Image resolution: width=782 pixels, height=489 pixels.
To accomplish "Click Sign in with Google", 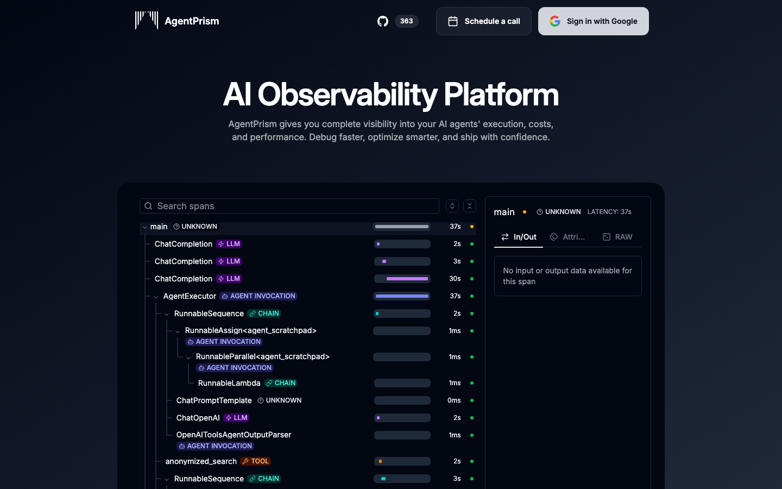I will [594, 21].
